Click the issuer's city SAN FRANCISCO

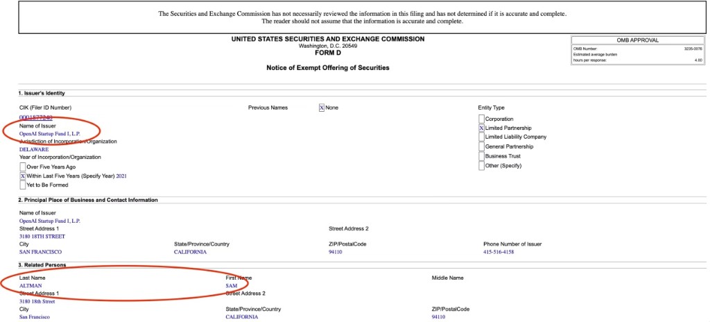point(41,252)
